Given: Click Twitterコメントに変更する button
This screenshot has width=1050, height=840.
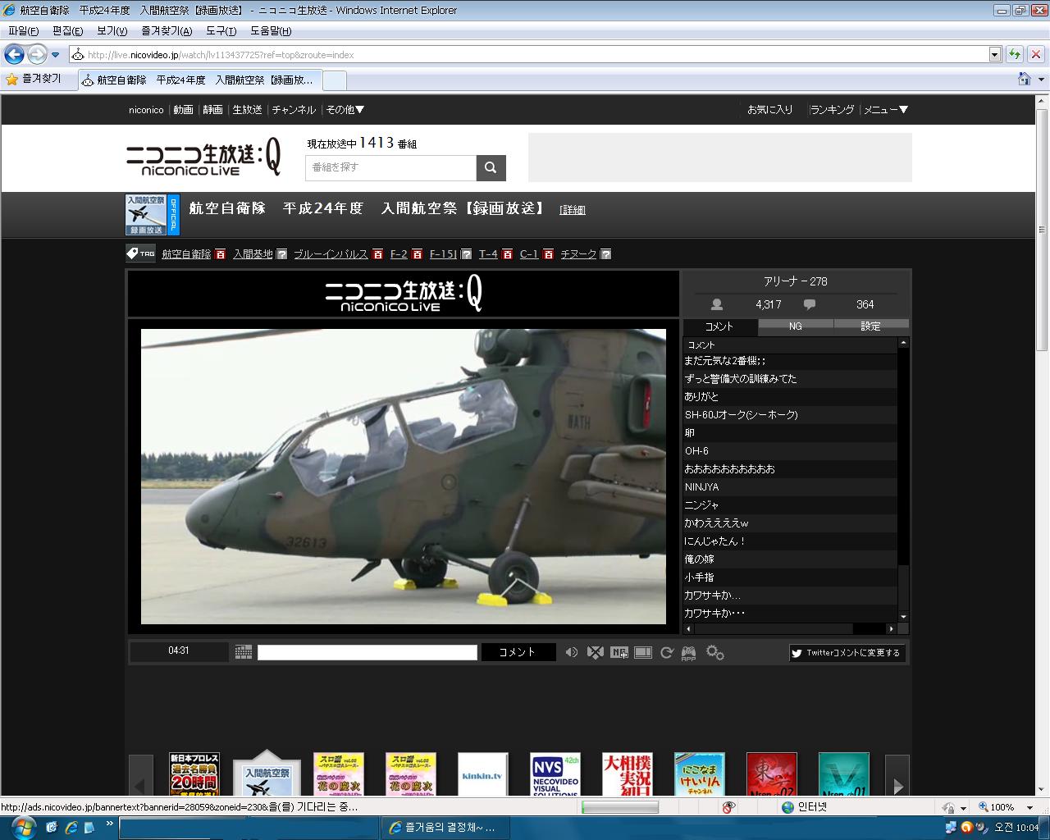Looking at the screenshot, I should (847, 653).
